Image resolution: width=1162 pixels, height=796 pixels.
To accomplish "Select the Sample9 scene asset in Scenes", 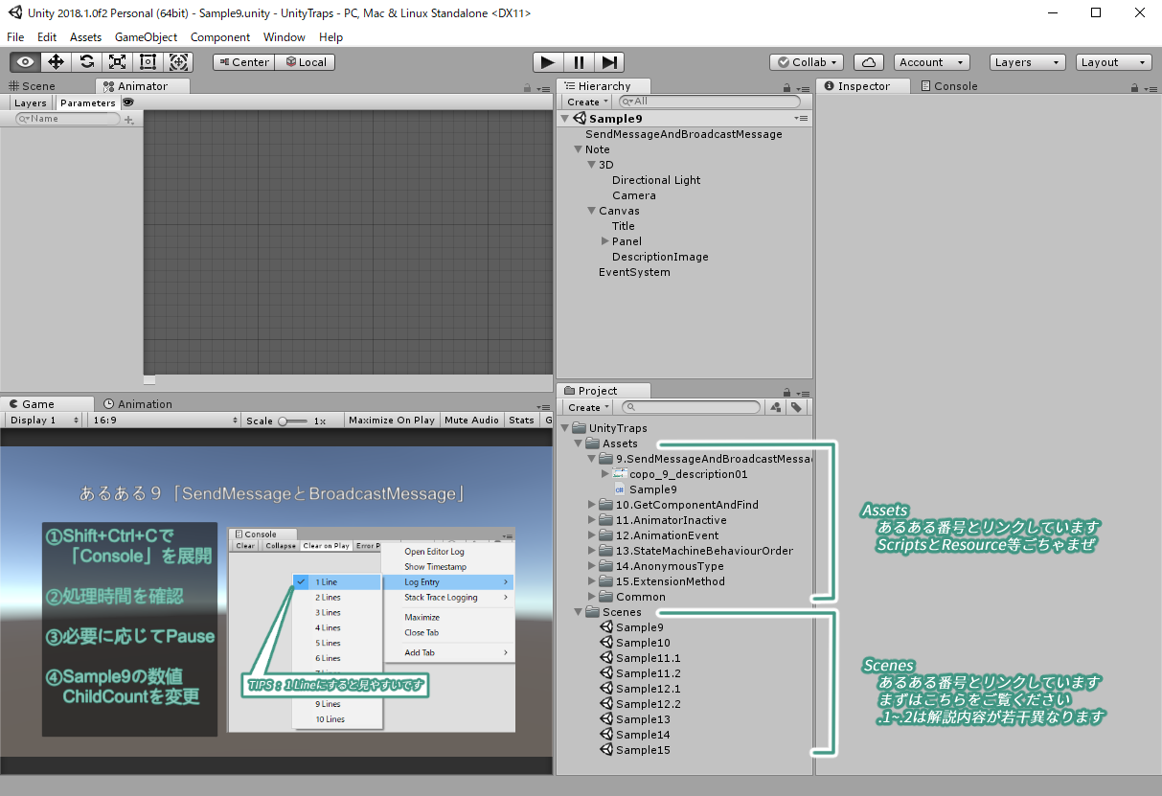I will click(631, 627).
